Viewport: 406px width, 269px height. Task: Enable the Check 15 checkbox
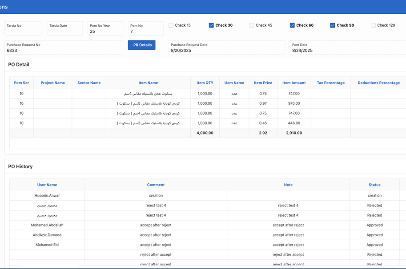[x=171, y=25]
